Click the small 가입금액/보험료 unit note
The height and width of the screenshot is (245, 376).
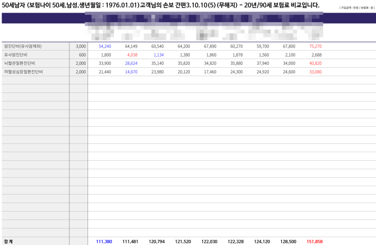click(357, 8)
